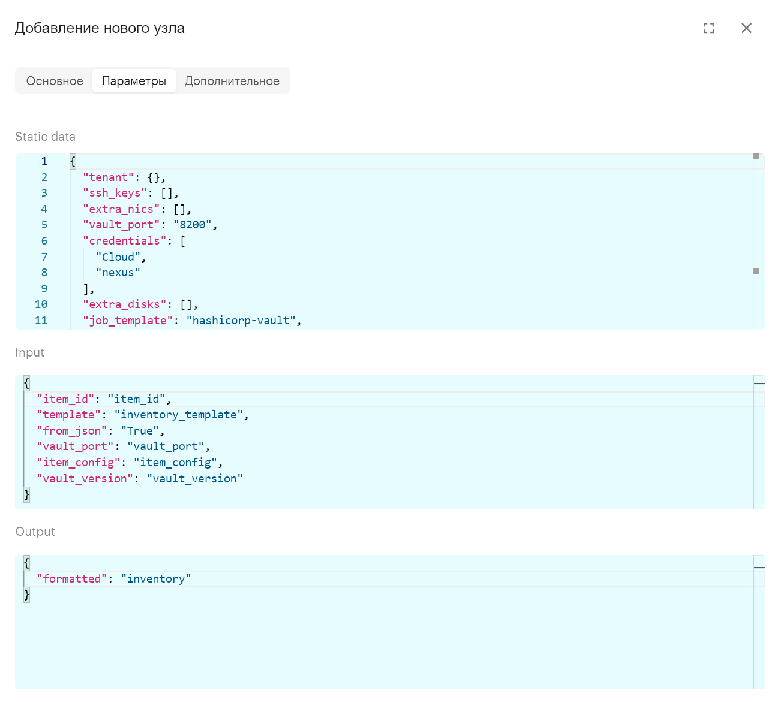Viewport: 778px width, 703px height.
Task: Click the closing brace in Input editor
Action: 26,494
